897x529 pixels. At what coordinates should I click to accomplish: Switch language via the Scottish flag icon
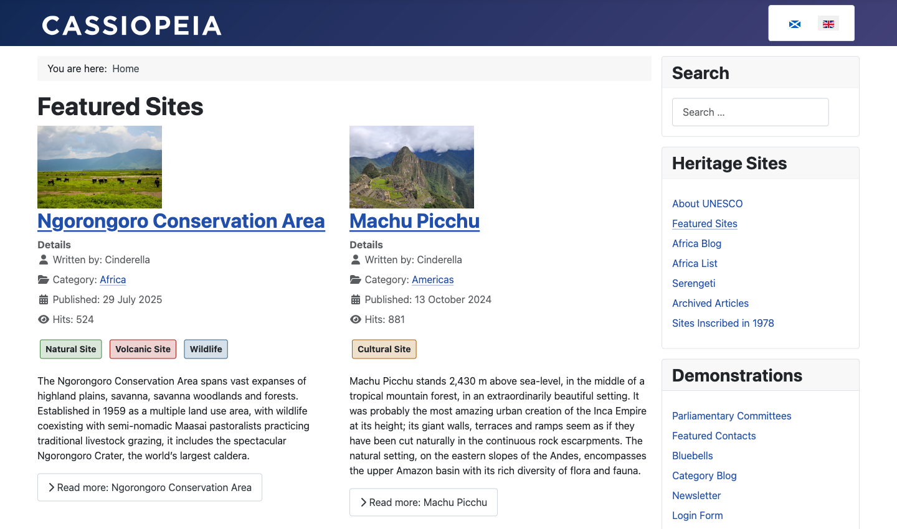(x=794, y=24)
